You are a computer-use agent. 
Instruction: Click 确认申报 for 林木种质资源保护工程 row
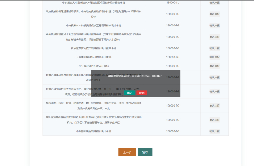click(x=215, y=25)
